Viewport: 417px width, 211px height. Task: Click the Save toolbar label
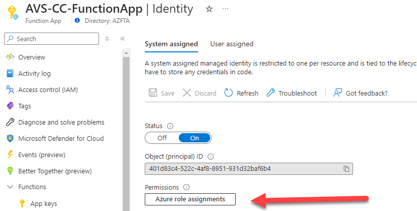168,93
